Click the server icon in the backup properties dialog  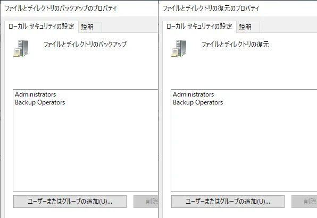tap(21, 48)
